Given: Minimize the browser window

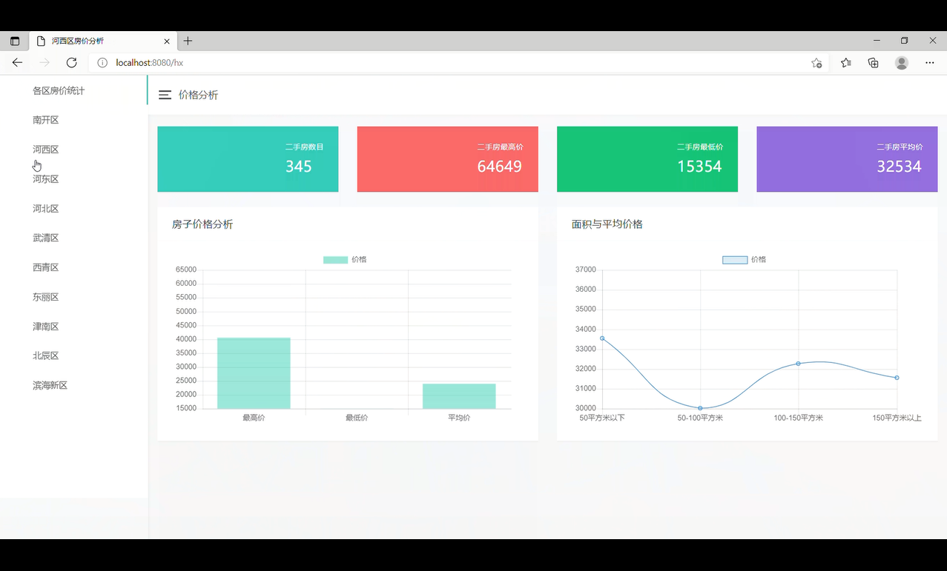Looking at the screenshot, I should pyautogui.click(x=877, y=41).
